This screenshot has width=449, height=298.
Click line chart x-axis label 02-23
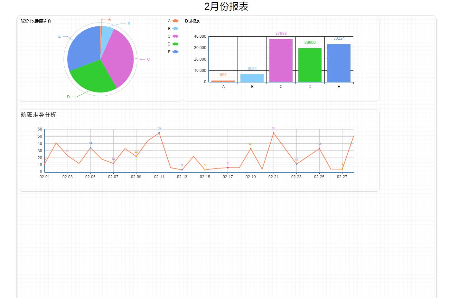click(x=296, y=177)
